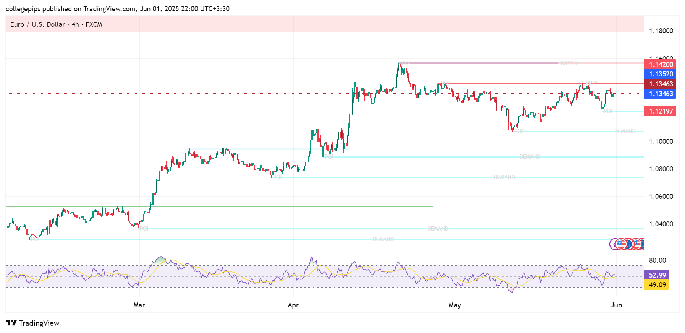Viewport: 685px width, 333px height.
Task: Click the 1.10000 price axis label
Action: (x=661, y=141)
